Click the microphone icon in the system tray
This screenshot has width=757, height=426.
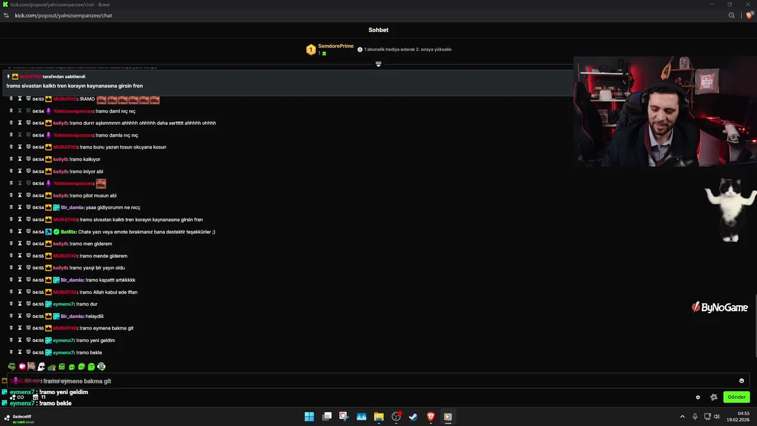pyautogui.click(x=695, y=417)
